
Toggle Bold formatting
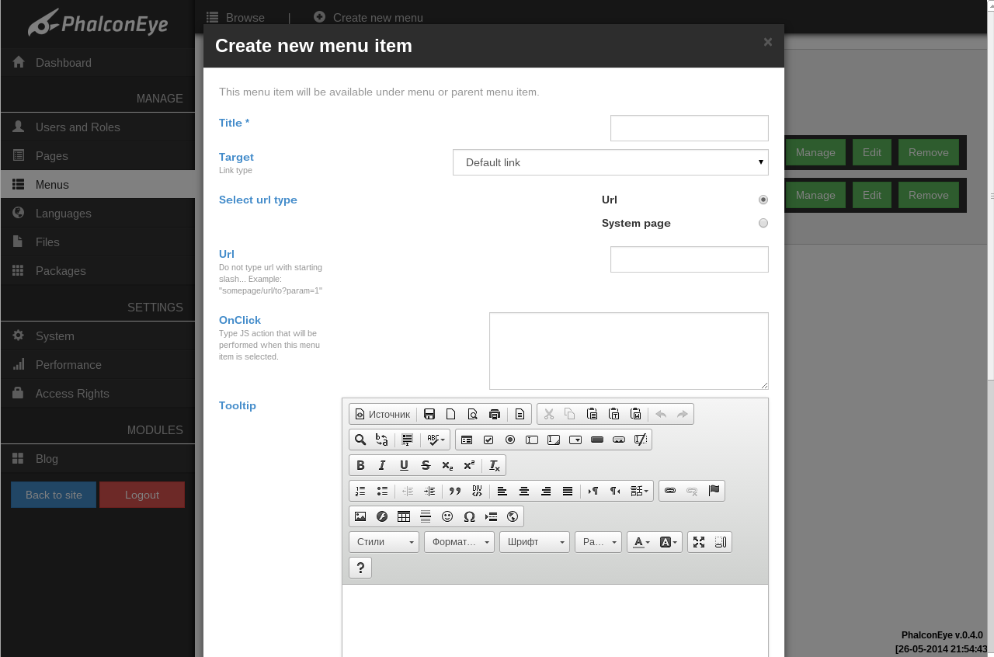pos(360,465)
